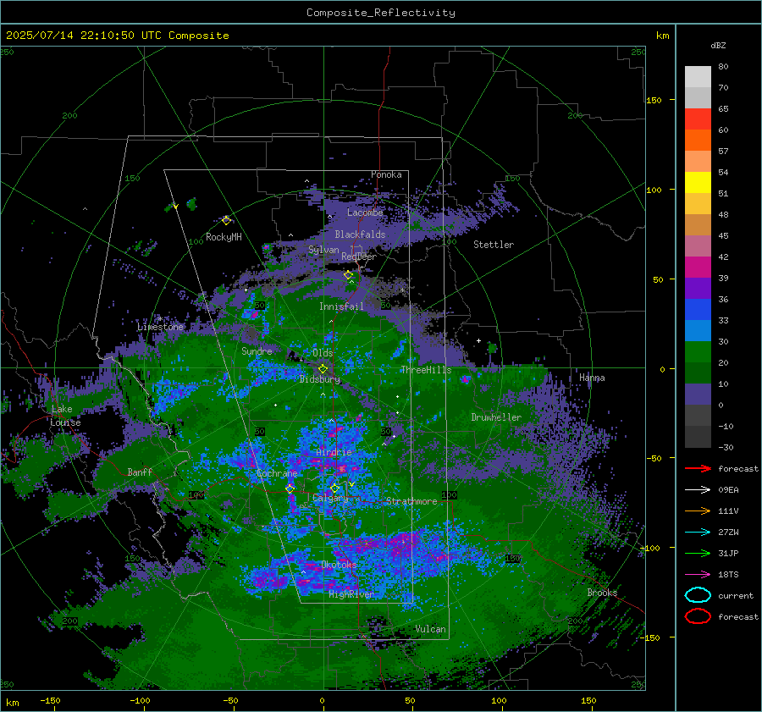Click the HighRiver city label

(x=351, y=594)
